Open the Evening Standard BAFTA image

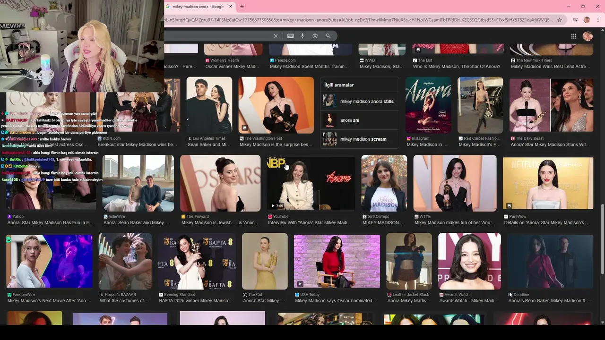(x=197, y=261)
